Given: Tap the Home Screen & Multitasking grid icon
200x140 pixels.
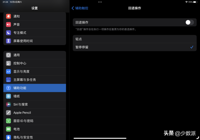Looking at the screenshot, I should [x=8, y=80].
